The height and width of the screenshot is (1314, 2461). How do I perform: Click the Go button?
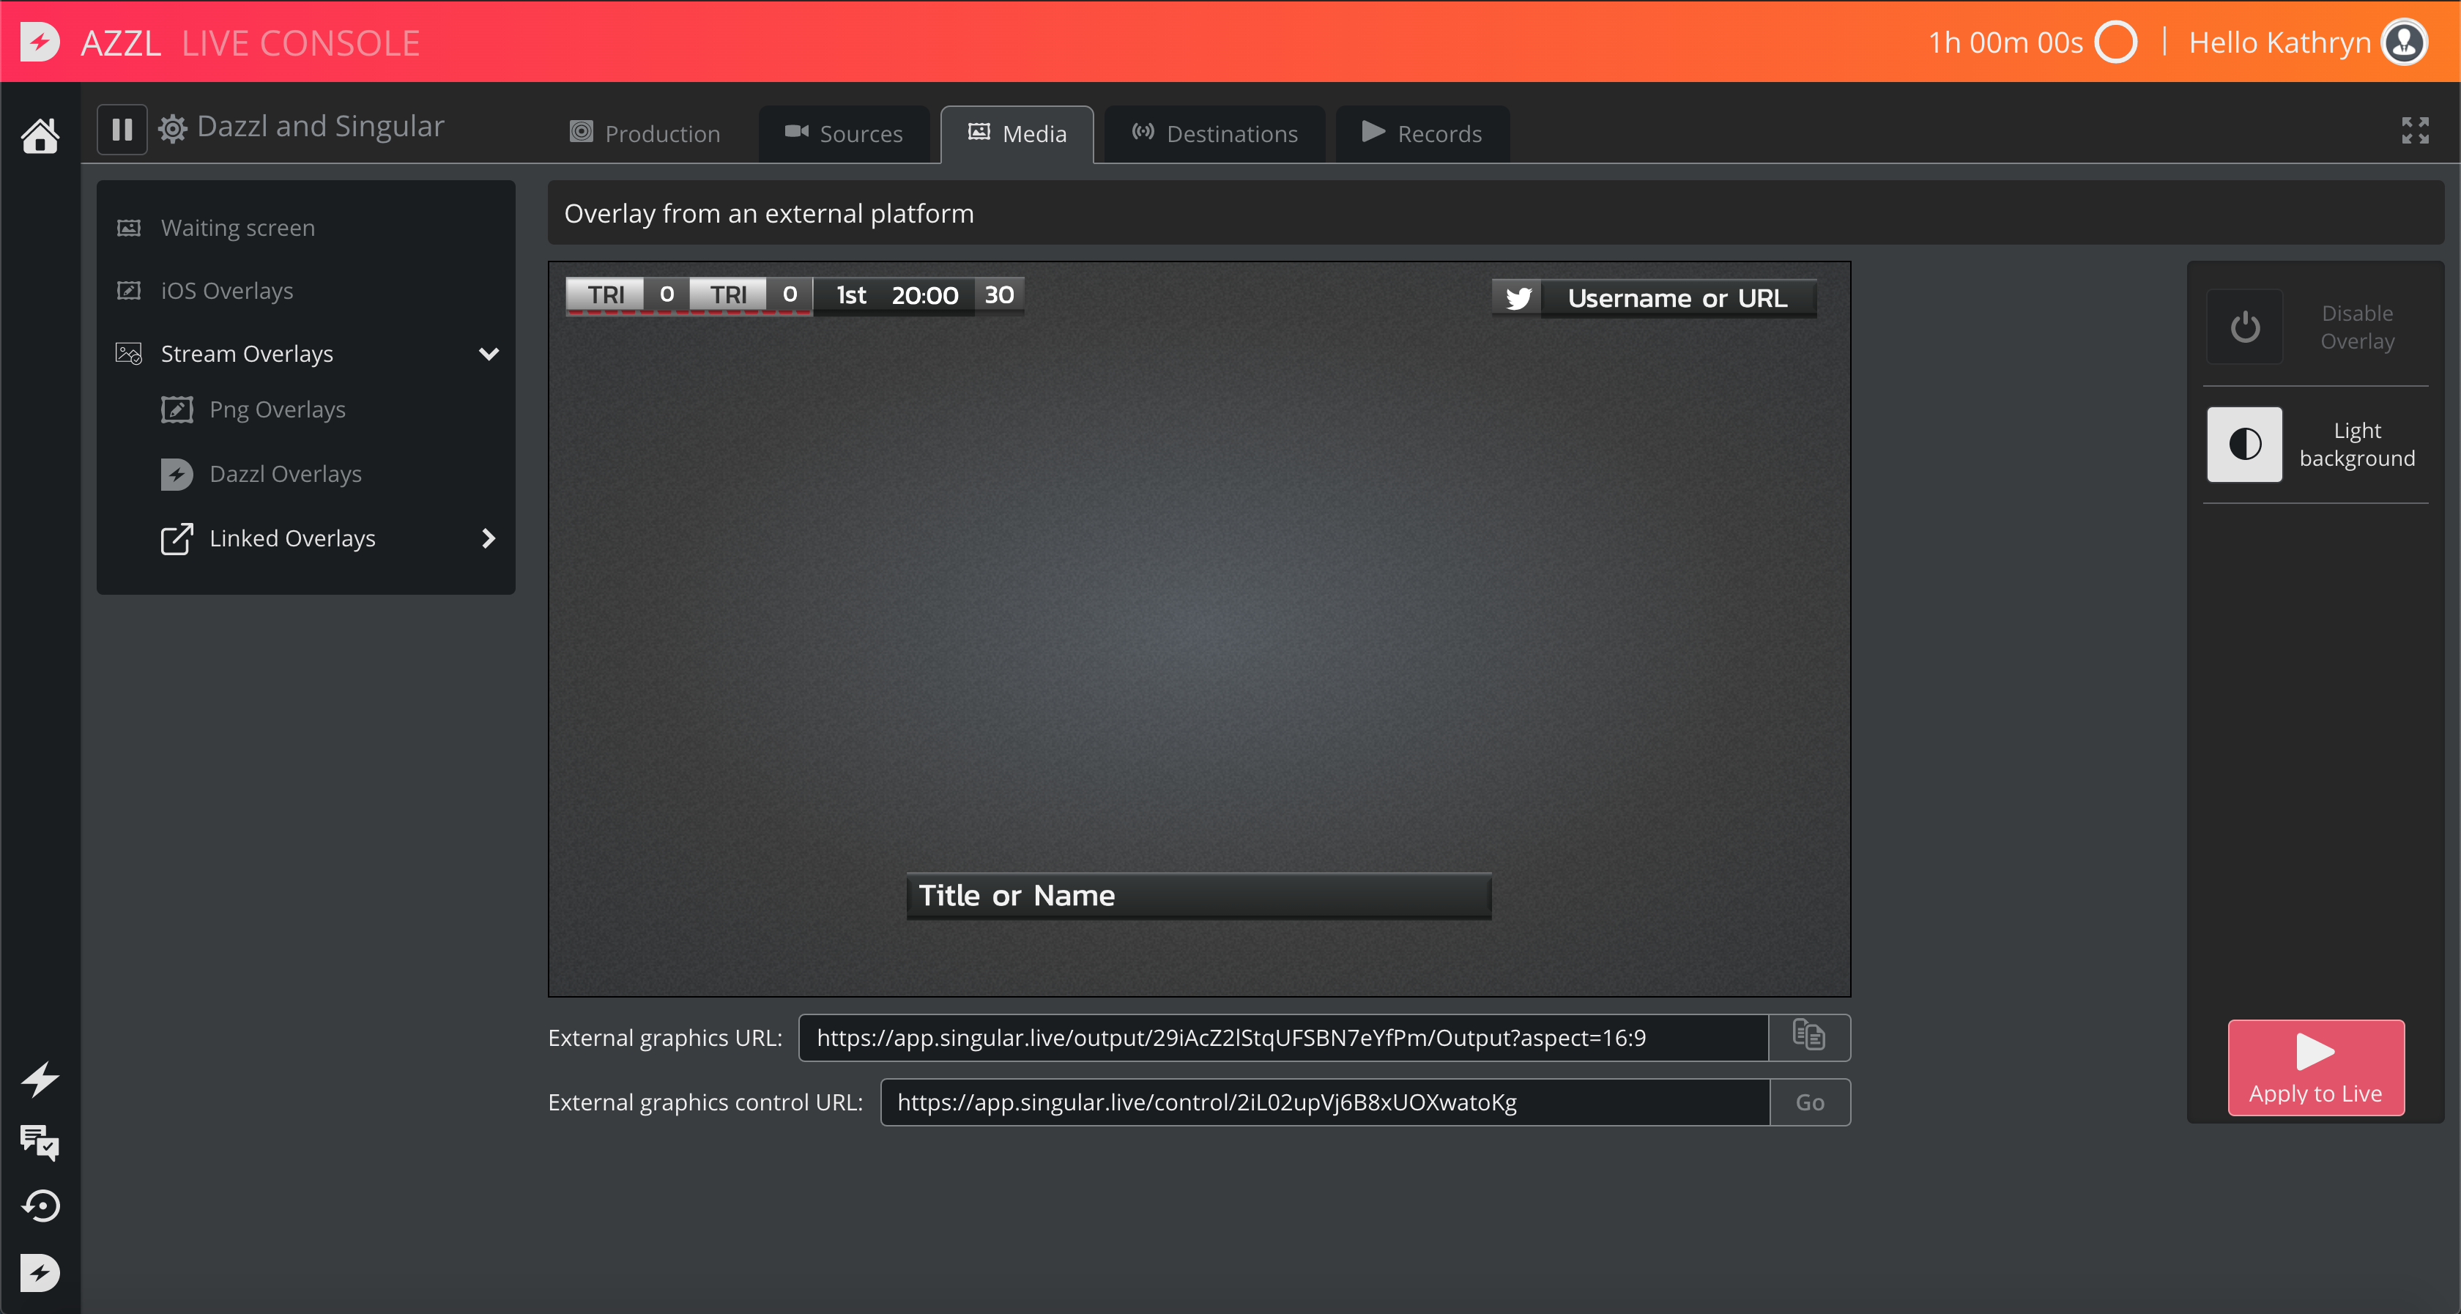(1809, 1103)
